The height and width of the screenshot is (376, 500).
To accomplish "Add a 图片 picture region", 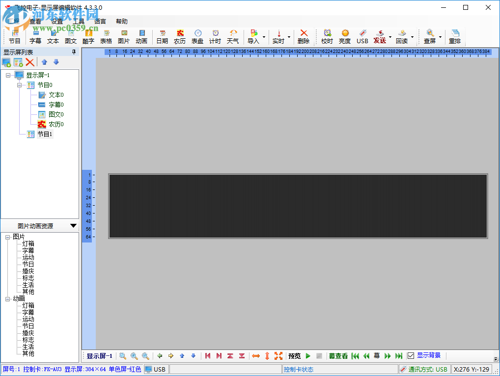I will [x=124, y=37].
